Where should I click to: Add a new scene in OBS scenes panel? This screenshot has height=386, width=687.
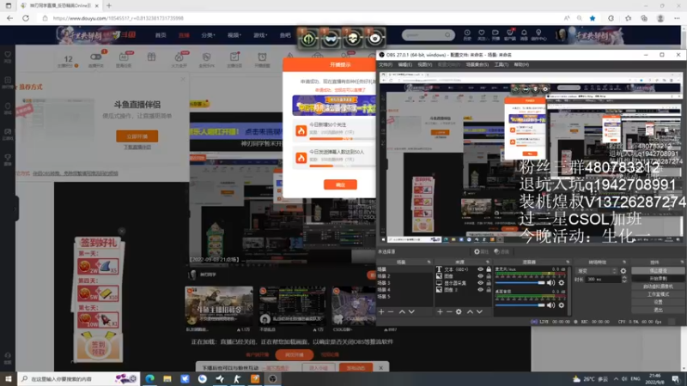point(381,311)
